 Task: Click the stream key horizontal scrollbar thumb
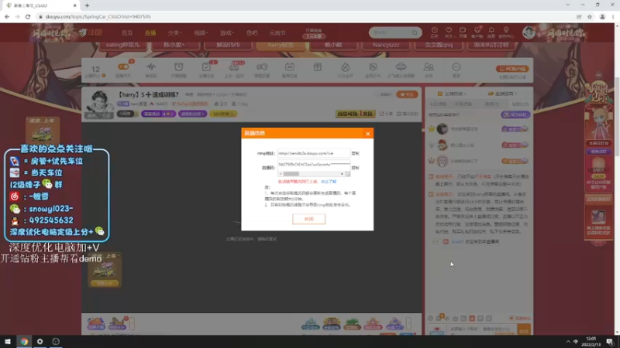[291, 174]
